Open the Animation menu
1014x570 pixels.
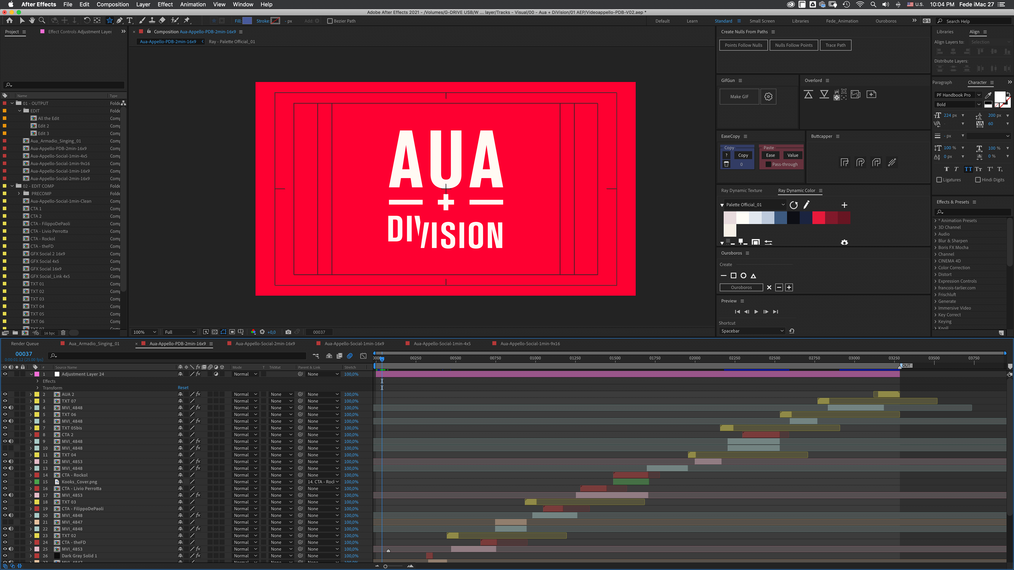(193, 4)
